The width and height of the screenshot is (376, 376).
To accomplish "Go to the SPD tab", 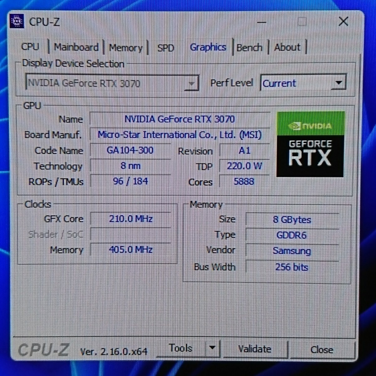I will pos(166,48).
